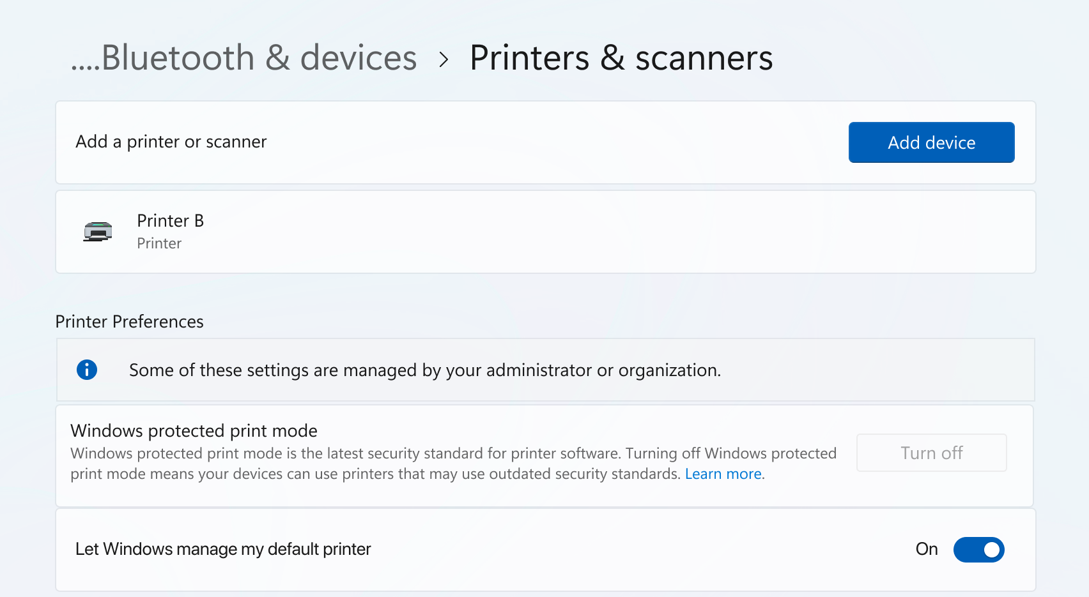Viewport: 1089px width, 597px height.
Task: Navigate back to Bluetooth & devices
Action: click(243, 57)
